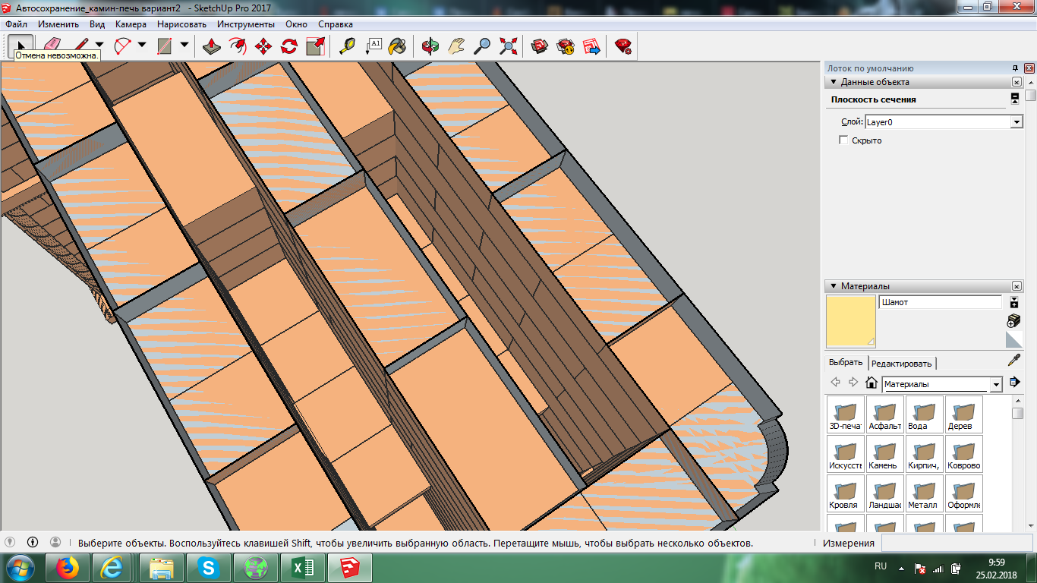
Task: Open the Камера menu
Action: pyautogui.click(x=131, y=24)
